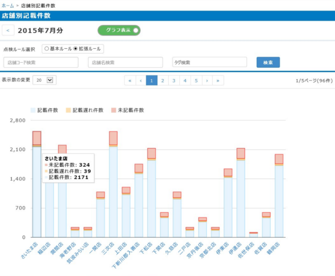Click the red segment of 鶴岡店 bar
Viewport: 335px width, 276px height.
[279, 159]
